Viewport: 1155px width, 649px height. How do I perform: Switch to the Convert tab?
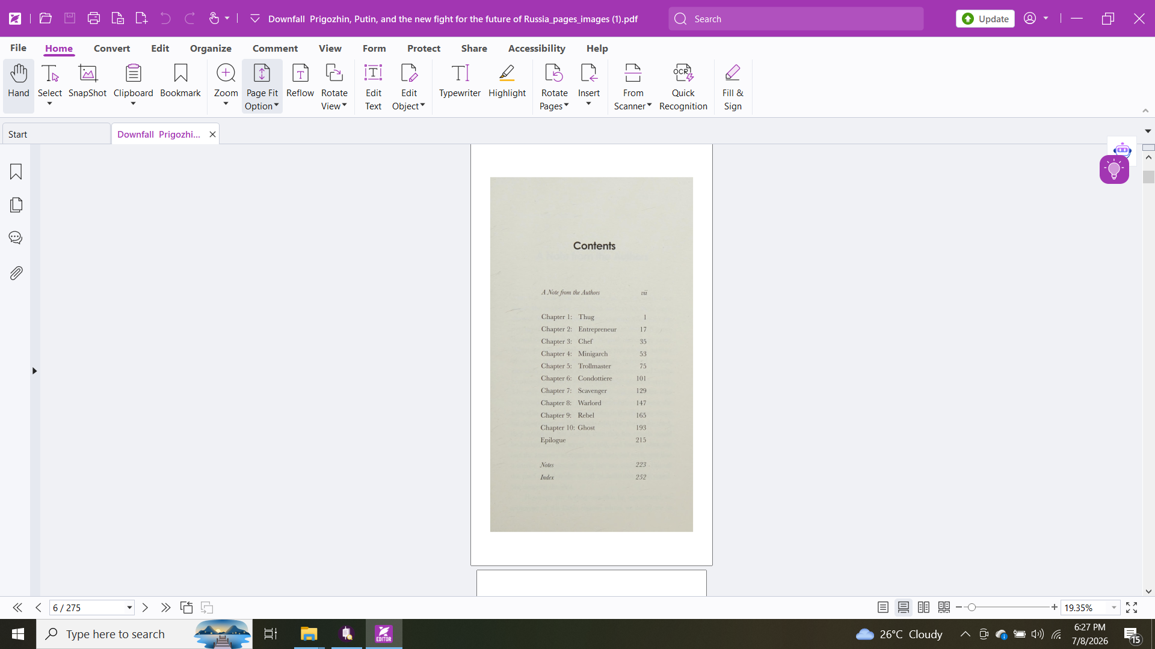pyautogui.click(x=112, y=48)
